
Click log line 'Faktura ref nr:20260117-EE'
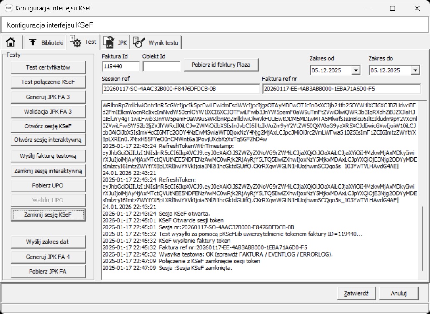click(x=205, y=248)
